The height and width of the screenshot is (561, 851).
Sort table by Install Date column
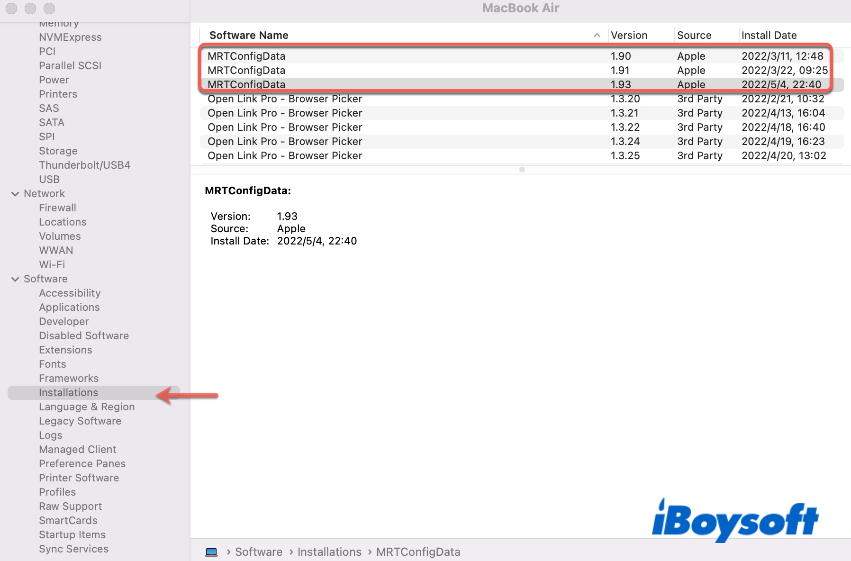coord(769,36)
